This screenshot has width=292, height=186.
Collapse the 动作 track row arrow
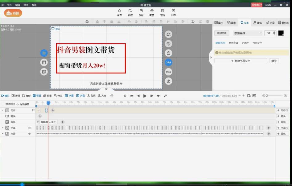click(x=3, y=110)
